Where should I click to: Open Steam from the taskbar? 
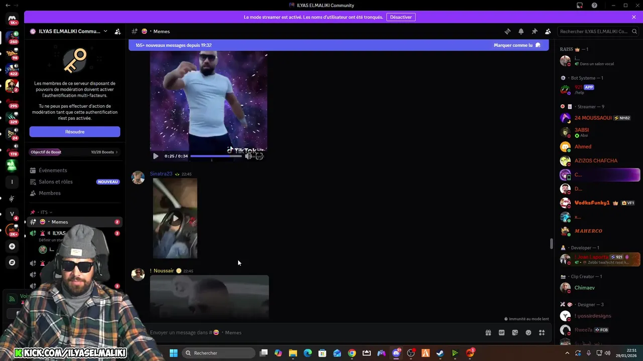pos(440,353)
